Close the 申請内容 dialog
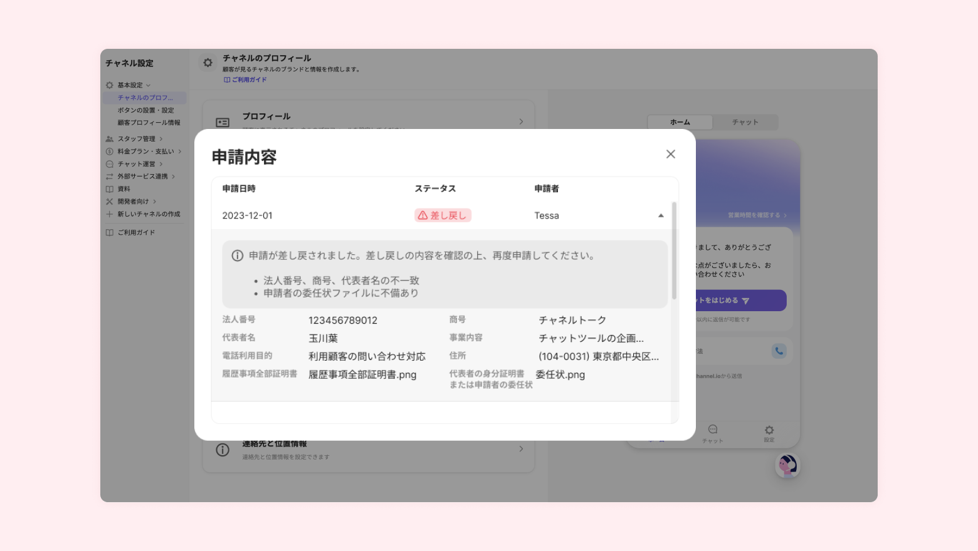The width and height of the screenshot is (978, 551). point(671,154)
